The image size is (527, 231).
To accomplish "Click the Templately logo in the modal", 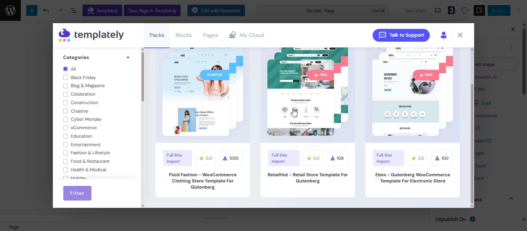I will click(91, 35).
